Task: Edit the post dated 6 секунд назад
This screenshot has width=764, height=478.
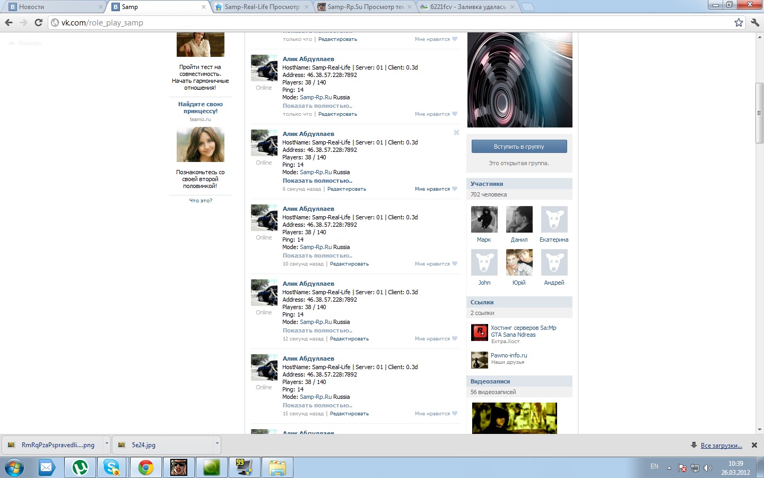Action: coord(346,189)
